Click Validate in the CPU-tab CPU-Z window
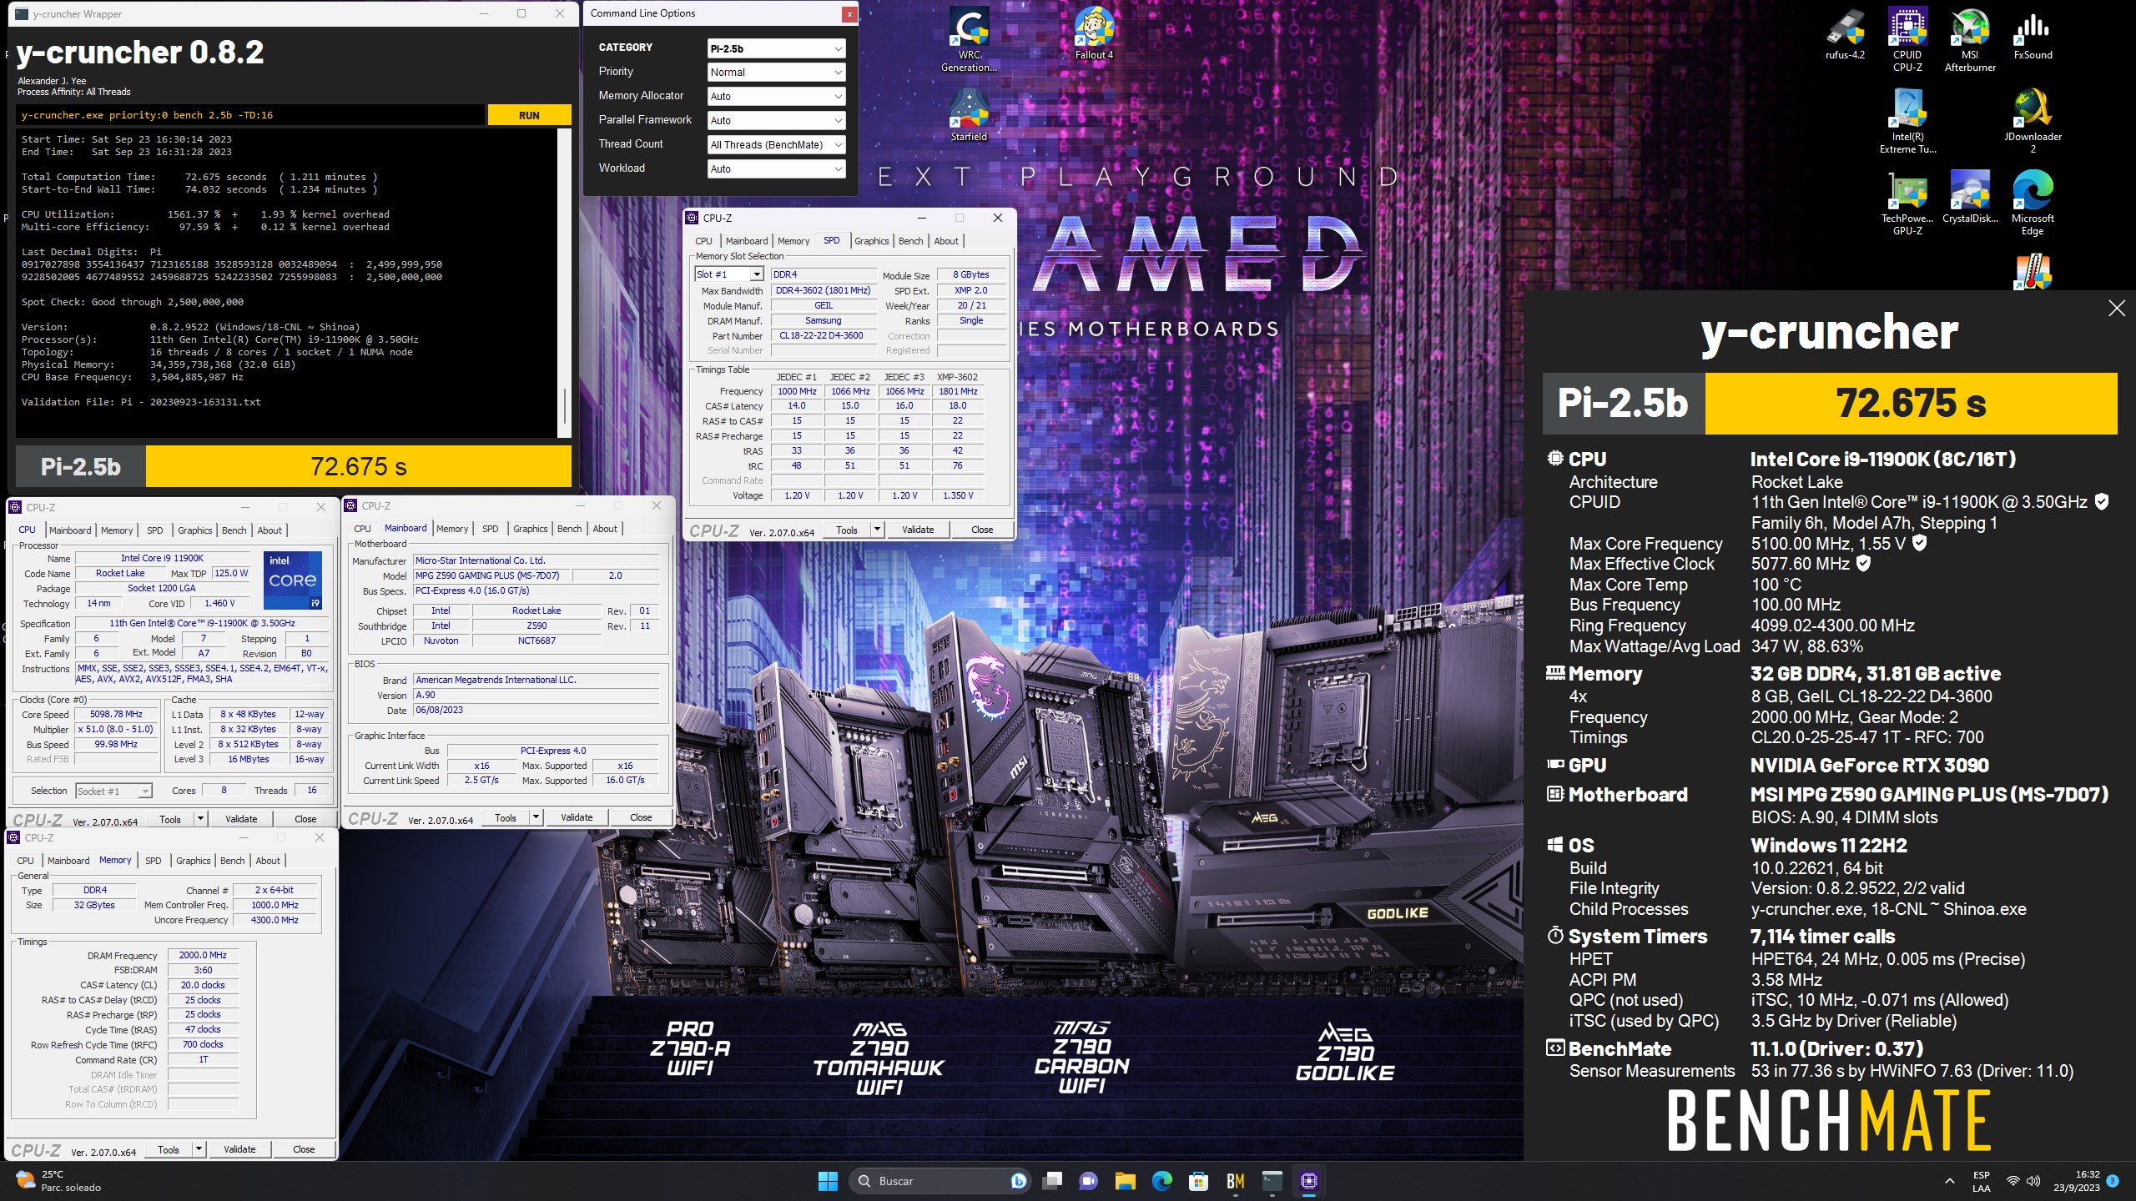2136x1201 pixels. click(x=241, y=820)
